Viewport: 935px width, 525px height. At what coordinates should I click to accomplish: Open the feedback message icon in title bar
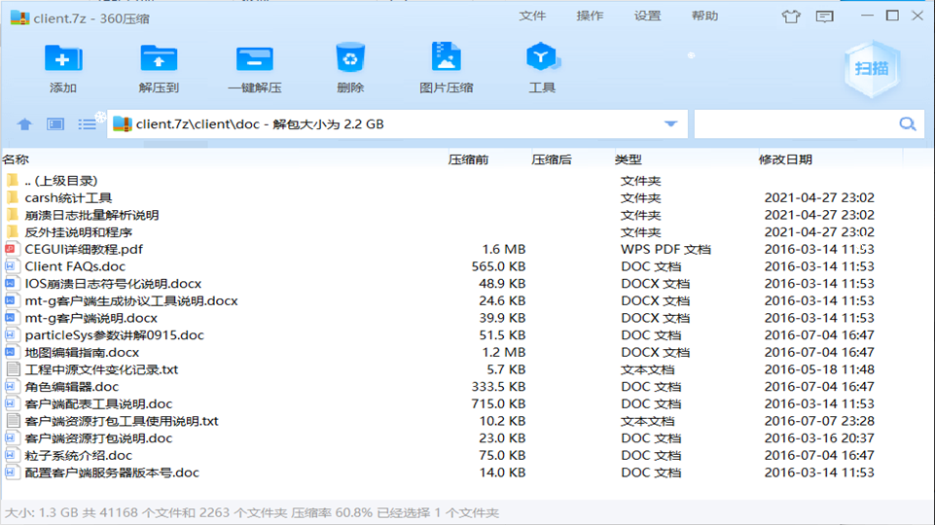pyautogui.click(x=825, y=17)
